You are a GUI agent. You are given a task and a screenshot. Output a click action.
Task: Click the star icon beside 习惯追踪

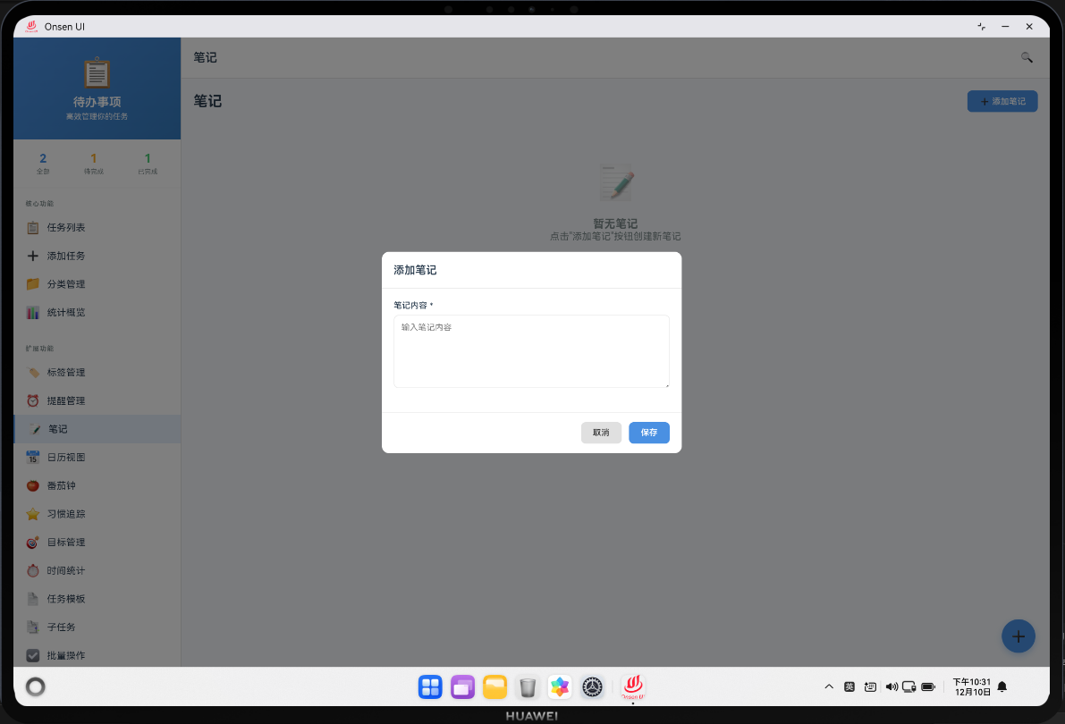(x=32, y=514)
